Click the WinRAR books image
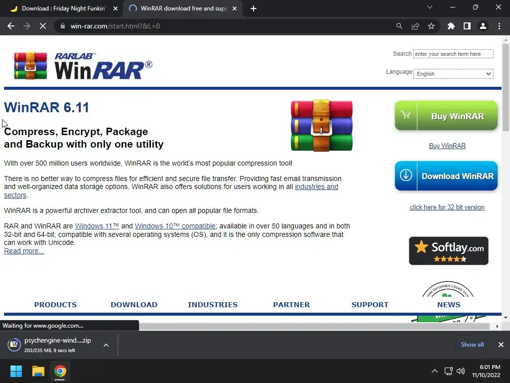This screenshot has height=383, width=510. [321, 125]
